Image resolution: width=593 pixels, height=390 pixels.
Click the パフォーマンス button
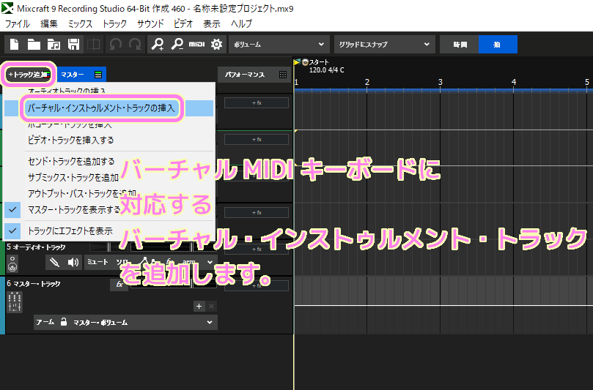[254, 75]
